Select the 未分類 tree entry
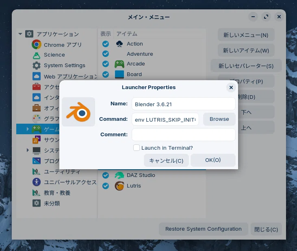This screenshot has height=251, width=297. coord(52,203)
